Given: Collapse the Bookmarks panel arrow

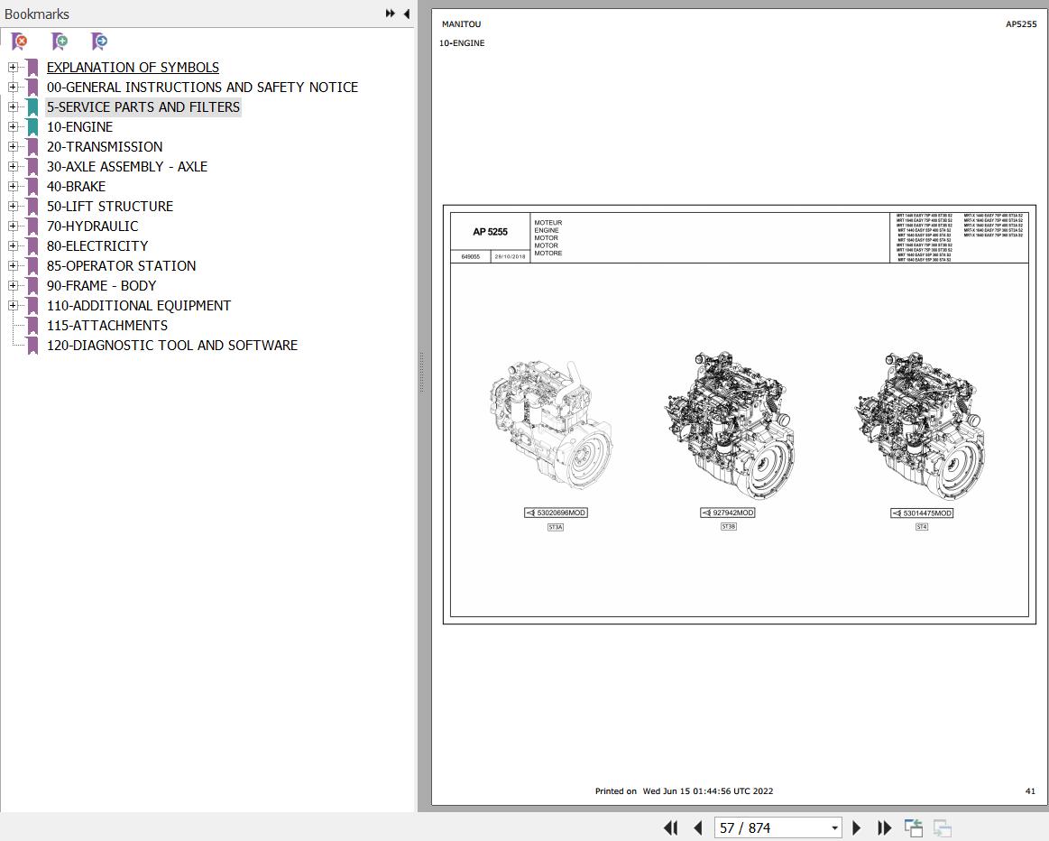Looking at the screenshot, I should click(x=406, y=14).
